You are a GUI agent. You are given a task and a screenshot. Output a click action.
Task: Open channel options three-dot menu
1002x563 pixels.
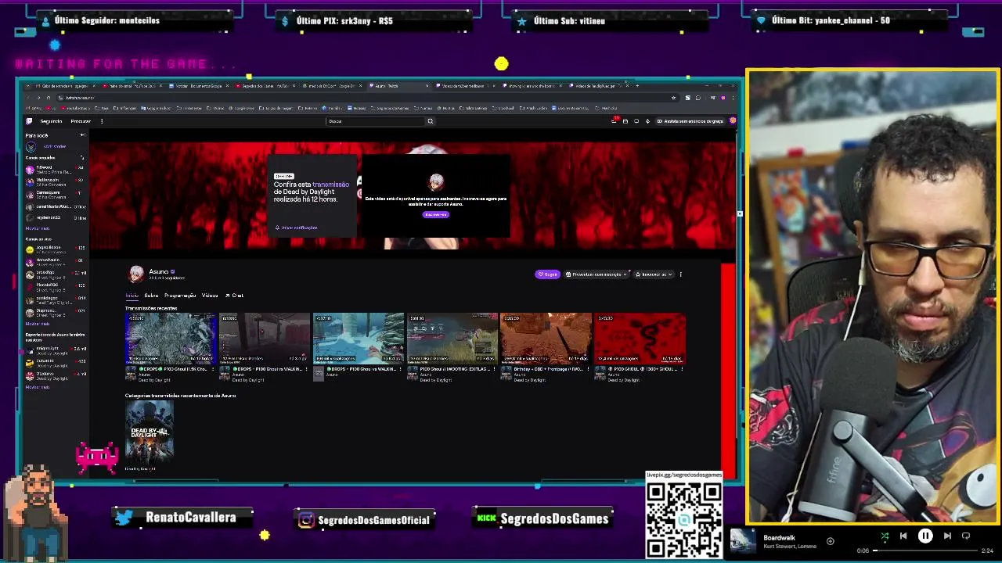click(680, 274)
